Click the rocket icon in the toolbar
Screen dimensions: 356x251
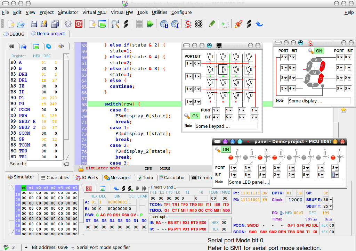pyautogui.click(x=238, y=24)
